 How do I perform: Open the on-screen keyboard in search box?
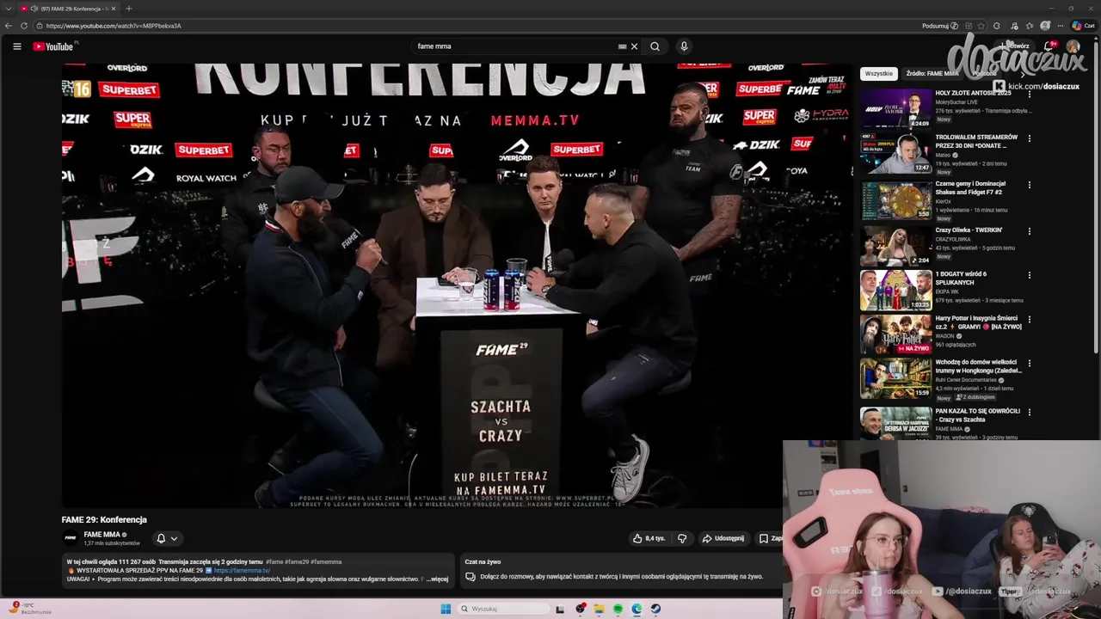[622, 46]
